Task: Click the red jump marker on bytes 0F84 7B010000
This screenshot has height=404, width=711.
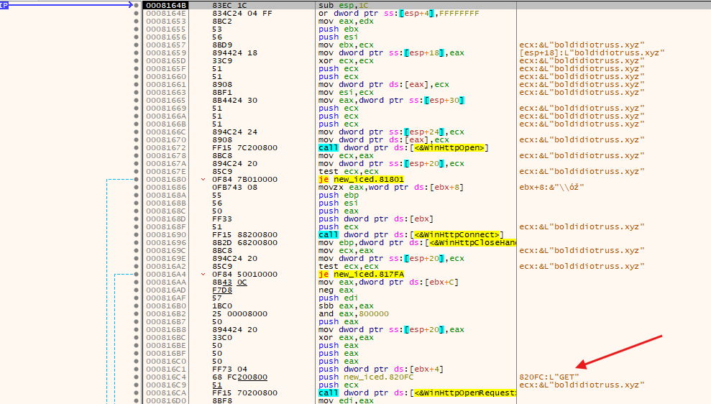Action: (x=203, y=180)
